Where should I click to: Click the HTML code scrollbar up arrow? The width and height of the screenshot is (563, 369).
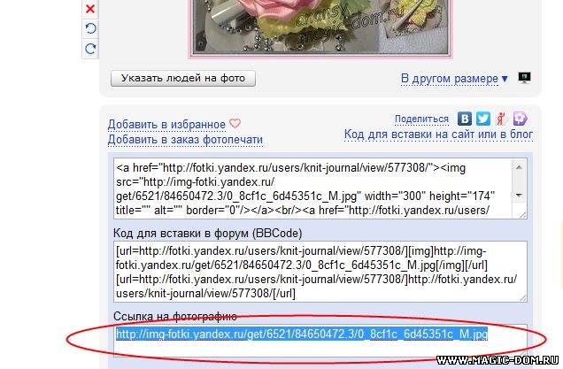519,167
